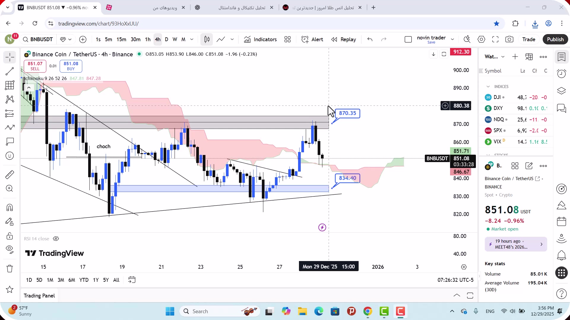Screen dimensions: 570x320
Task: Select the ruler measure tool
Action: pyautogui.click(x=10, y=175)
